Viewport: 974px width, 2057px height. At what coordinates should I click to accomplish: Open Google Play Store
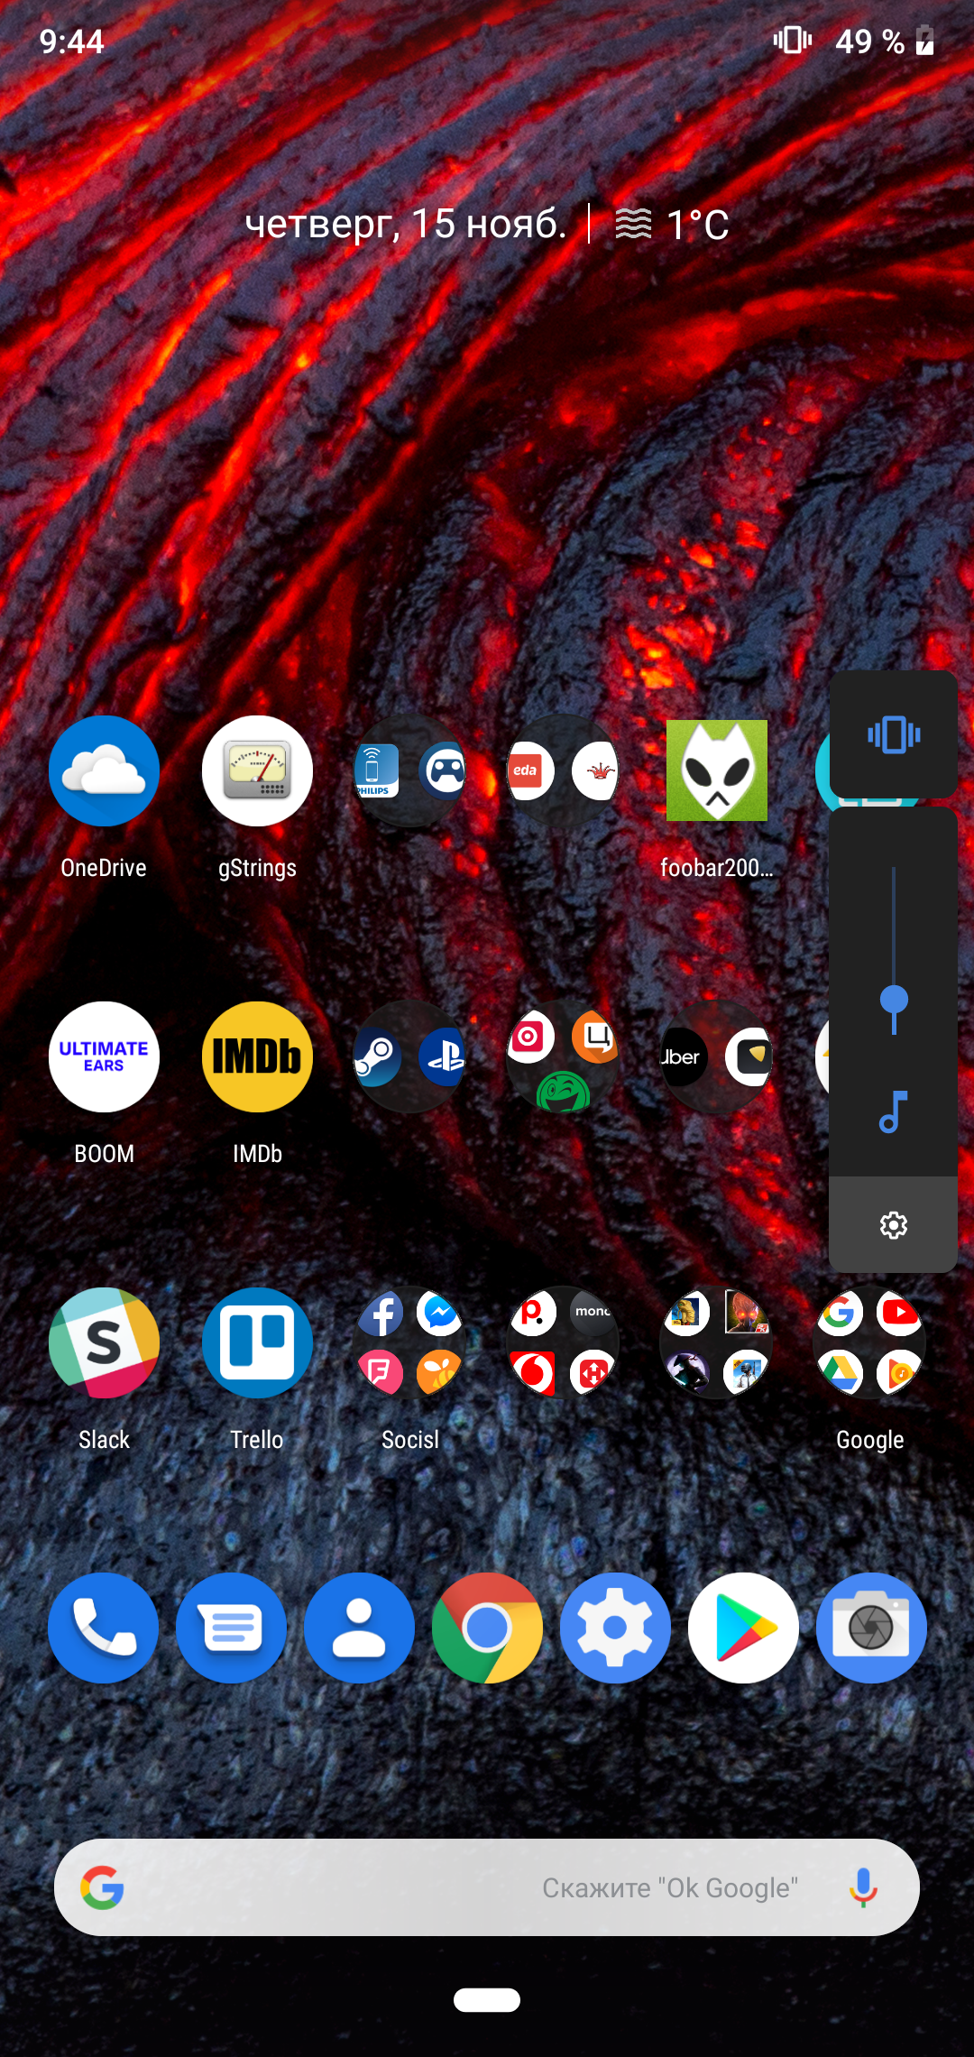[744, 1628]
